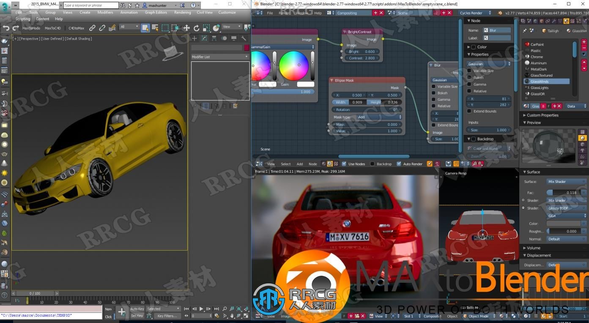Open 3ds Max help question mark
The width and height of the screenshot is (589, 323).
(x=193, y=6)
